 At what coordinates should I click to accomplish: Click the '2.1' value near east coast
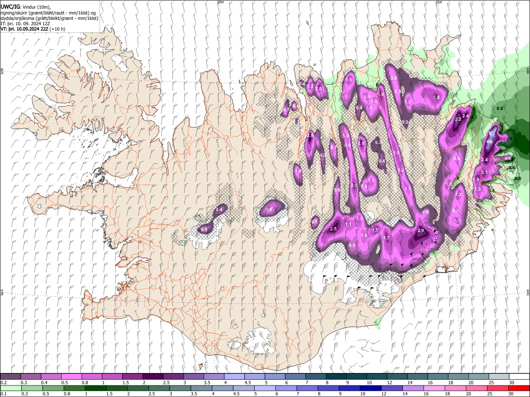[x=484, y=172]
